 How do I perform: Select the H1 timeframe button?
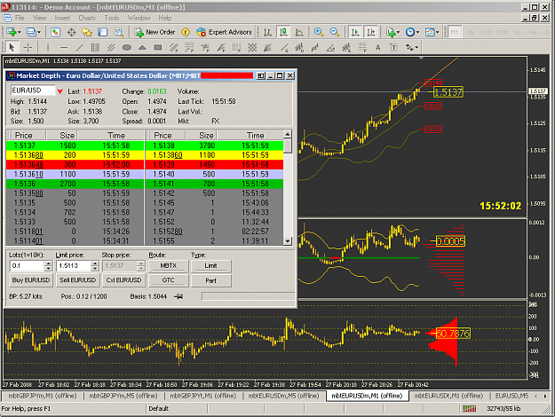click(x=518, y=32)
